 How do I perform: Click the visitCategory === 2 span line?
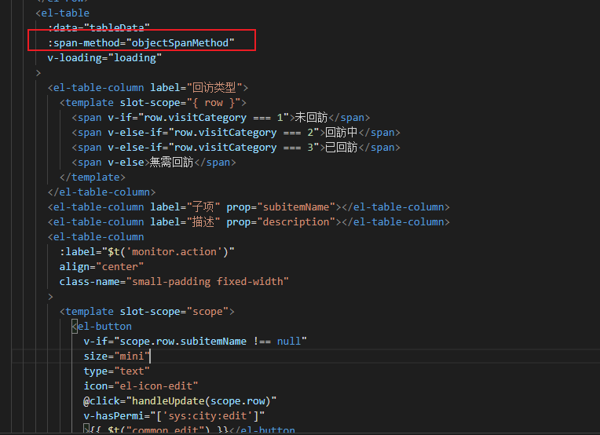236,133
